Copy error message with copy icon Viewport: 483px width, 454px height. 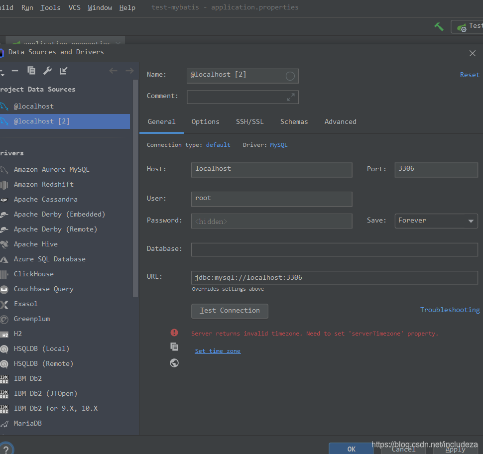(174, 347)
